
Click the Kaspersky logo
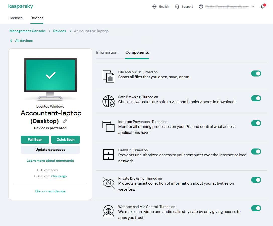click(x=21, y=7)
